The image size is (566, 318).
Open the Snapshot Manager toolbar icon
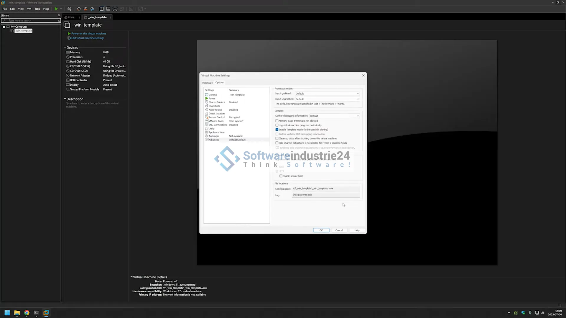click(x=92, y=9)
